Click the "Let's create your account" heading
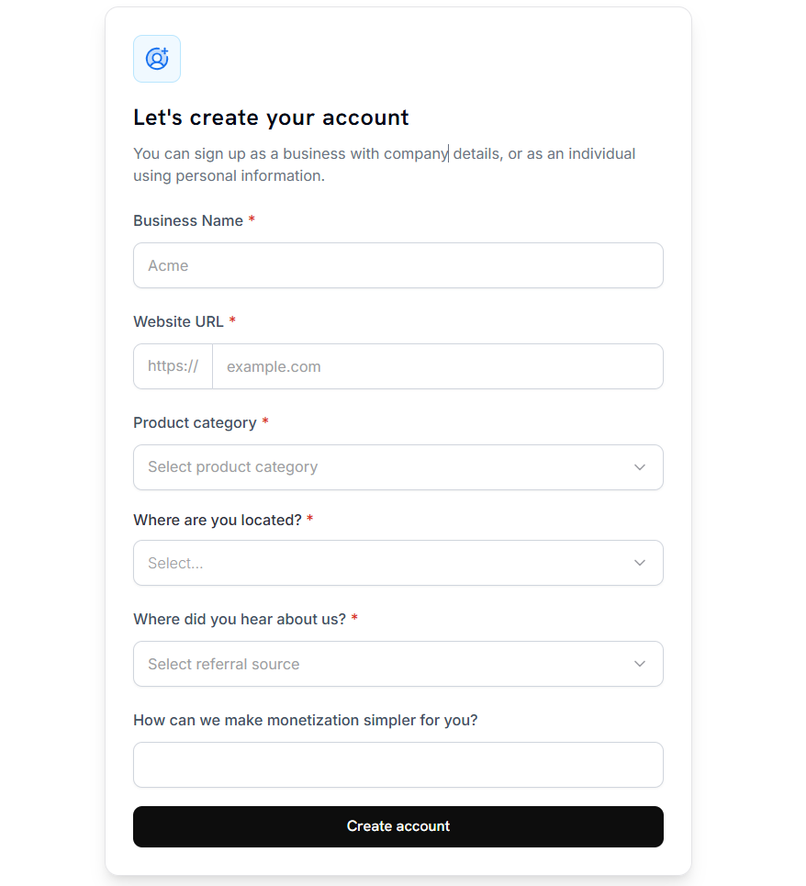This screenshot has width=806, height=886. coord(271,118)
